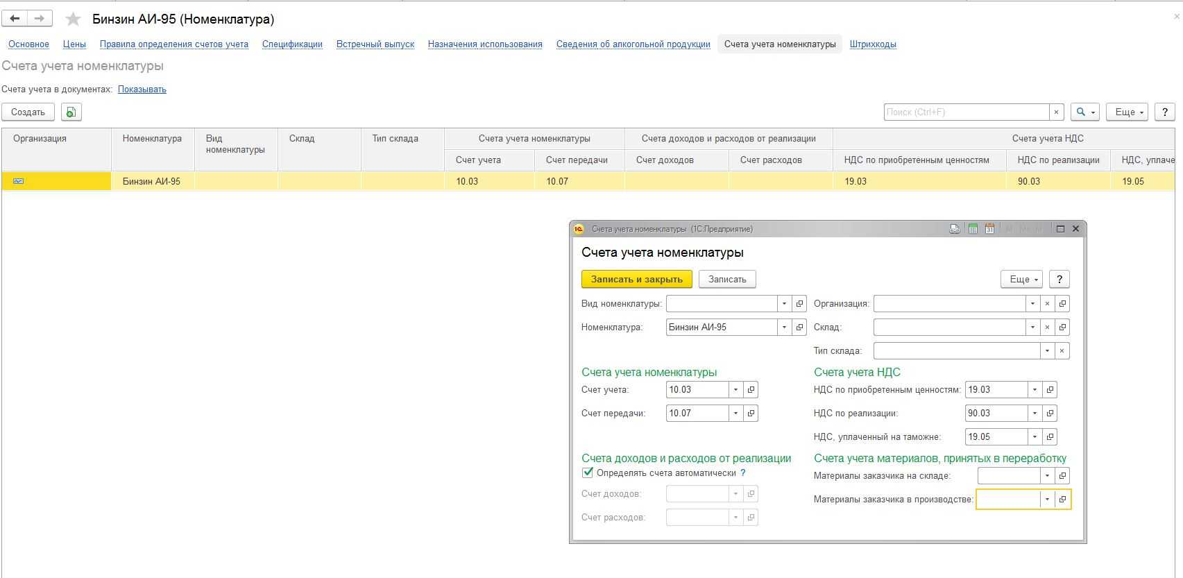Open Штрихкоды tab

873,44
